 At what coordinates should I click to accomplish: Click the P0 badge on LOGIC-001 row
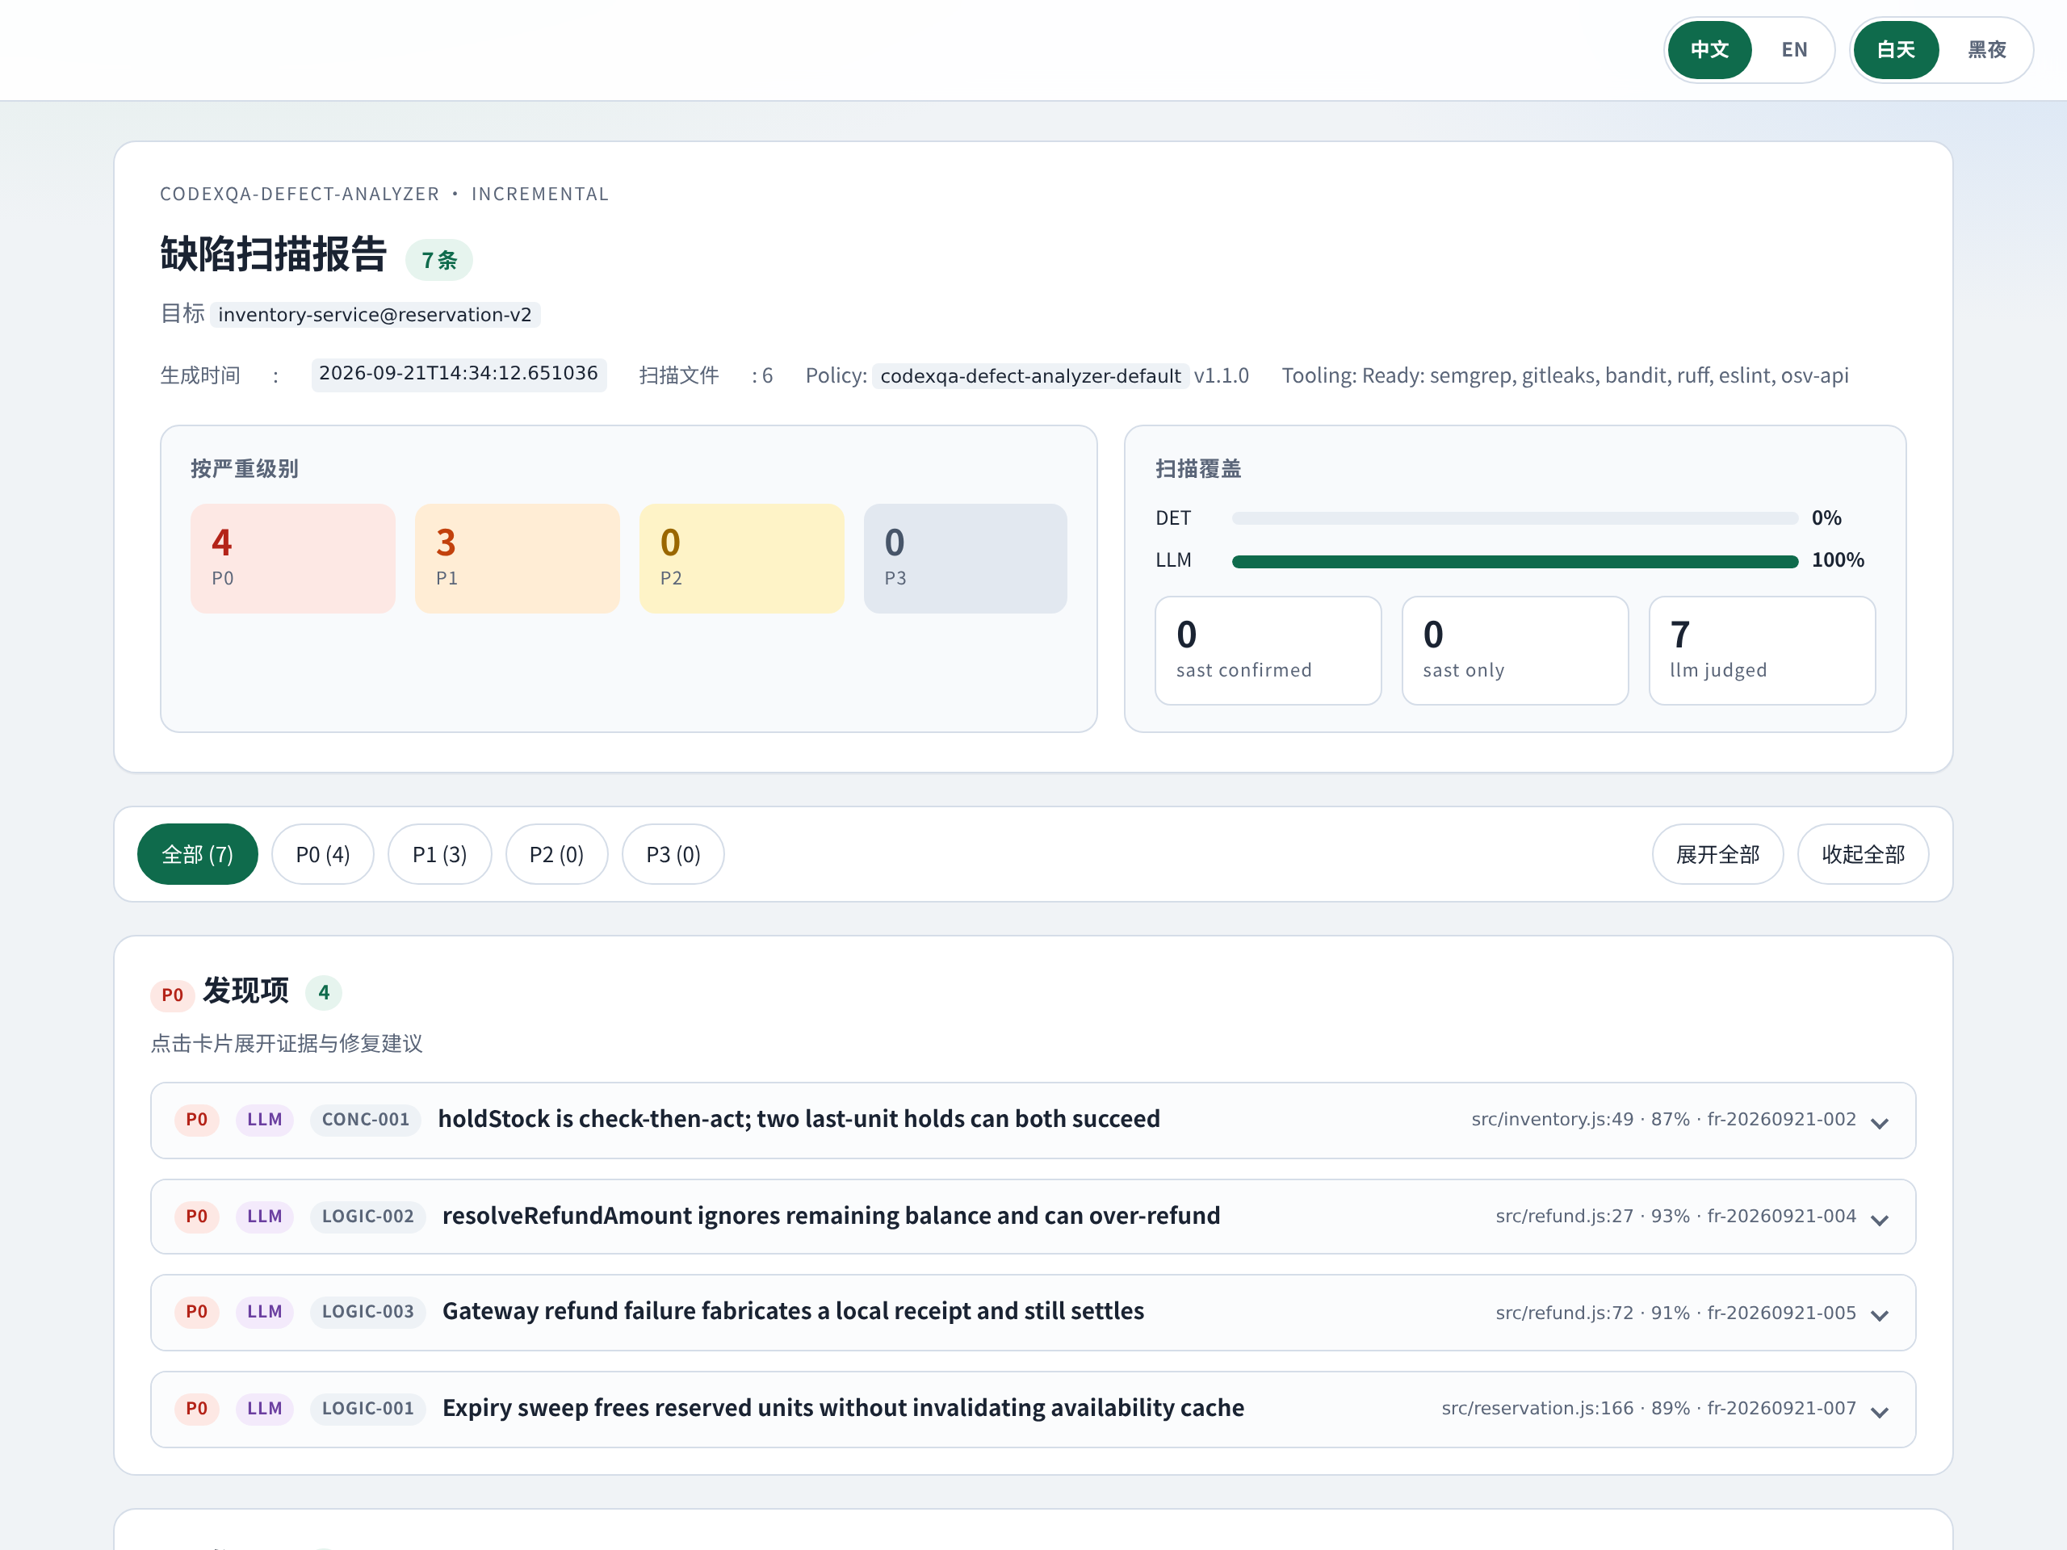pyautogui.click(x=196, y=1409)
